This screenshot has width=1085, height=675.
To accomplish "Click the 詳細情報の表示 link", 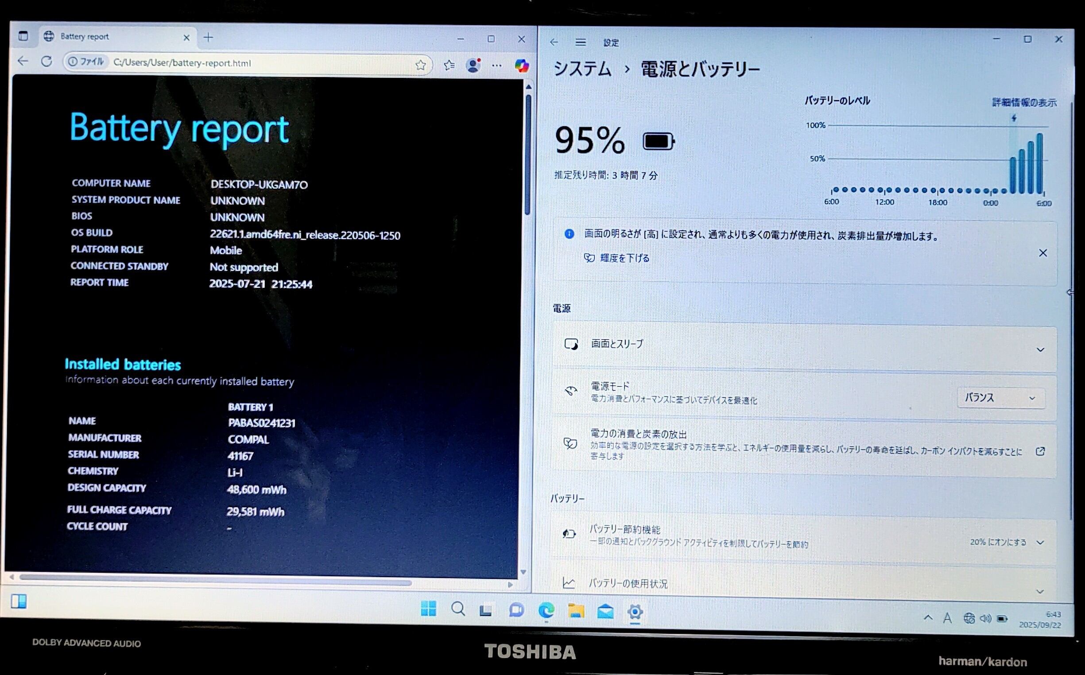I will (x=1024, y=103).
